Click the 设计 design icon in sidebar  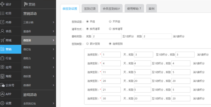click(2, 4)
